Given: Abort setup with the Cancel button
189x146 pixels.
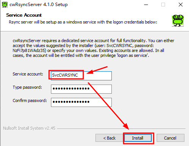Looking at the screenshot, I should pyautogui.click(x=170, y=138).
